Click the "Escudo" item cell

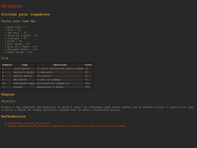[x=24, y=87]
